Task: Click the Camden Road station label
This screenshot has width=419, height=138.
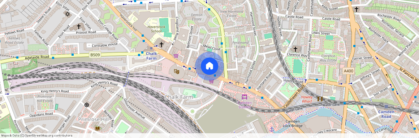Action: pyautogui.click(x=386, y=114)
